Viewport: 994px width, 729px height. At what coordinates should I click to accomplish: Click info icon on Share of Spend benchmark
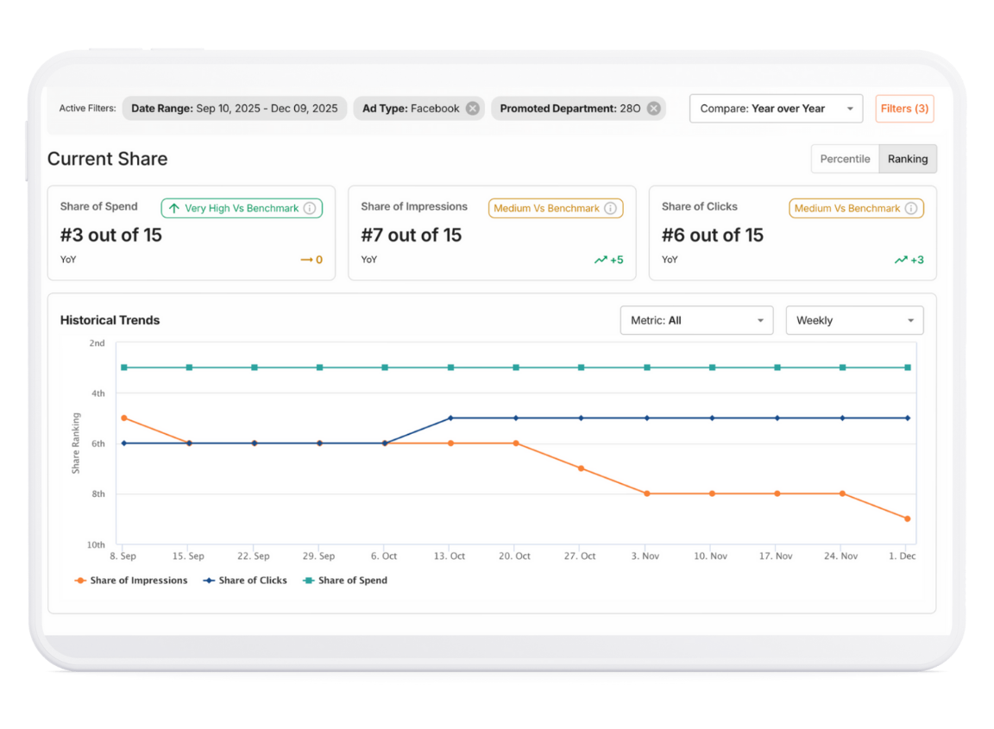click(x=310, y=208)
